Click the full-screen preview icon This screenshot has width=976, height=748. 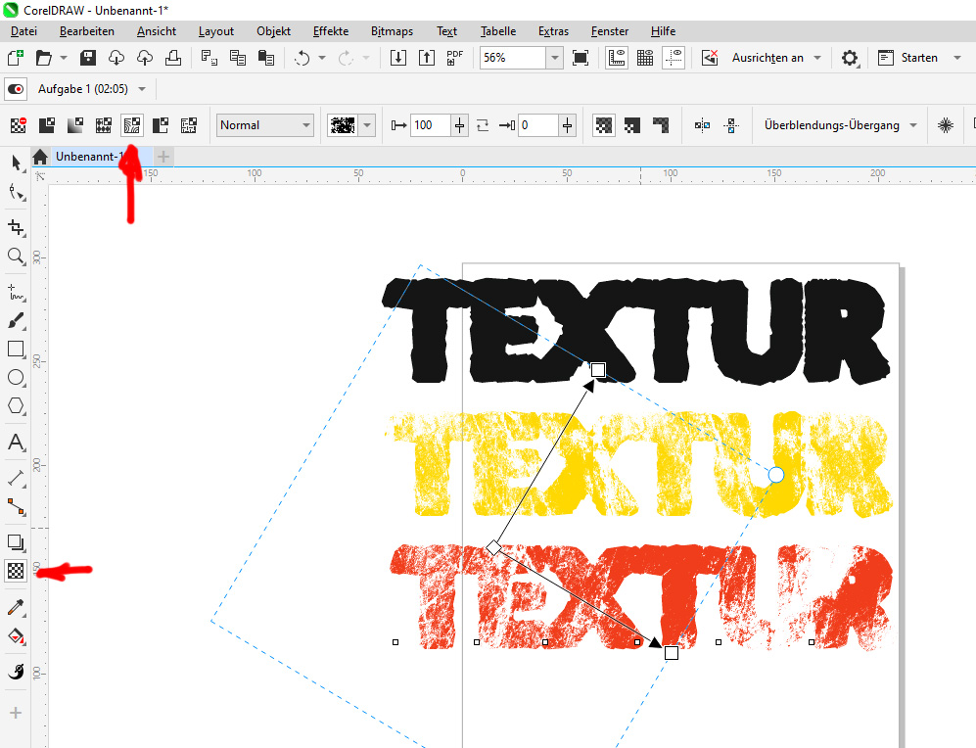[x=581, y=58]
